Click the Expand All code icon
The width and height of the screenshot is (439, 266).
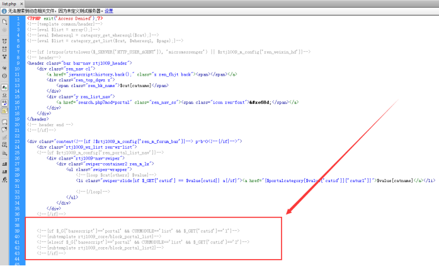point(4,57)
